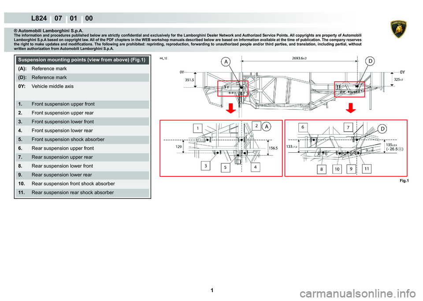The image size is (423, 301).
Task: Click the '135±2.5' dimension in rear detail
Action: click(391, 145)
